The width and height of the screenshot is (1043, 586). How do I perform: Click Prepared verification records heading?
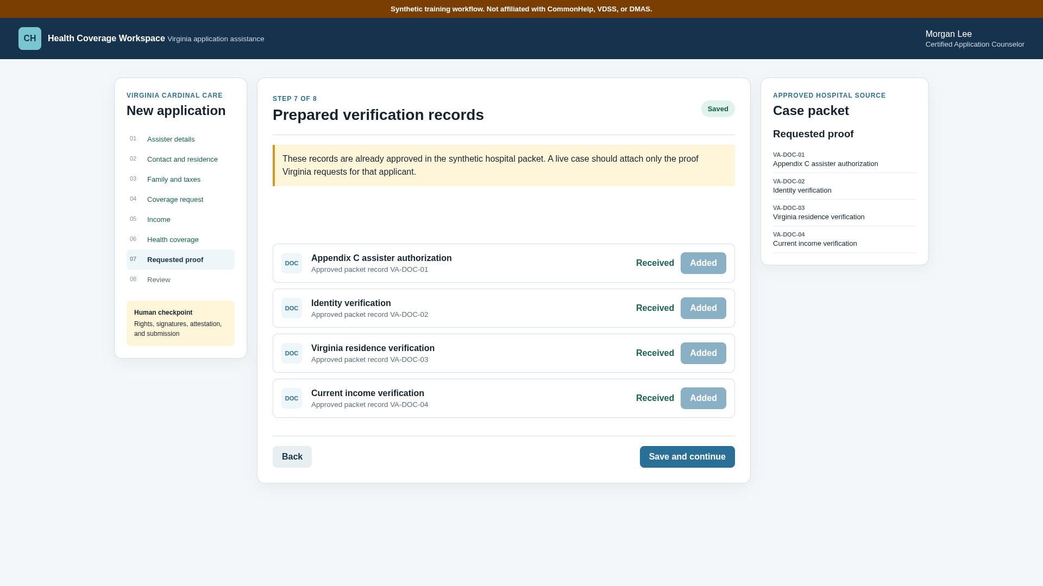[378, 115]
